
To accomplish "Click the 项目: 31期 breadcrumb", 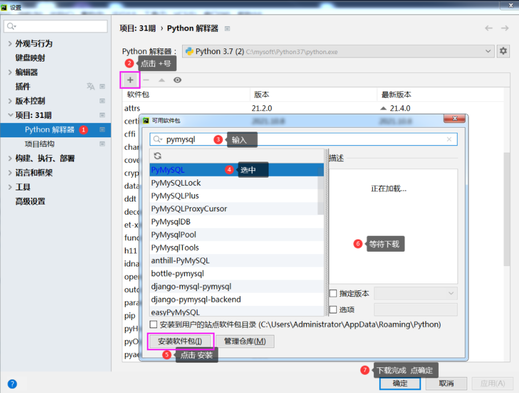I will [x=138, y=28].
